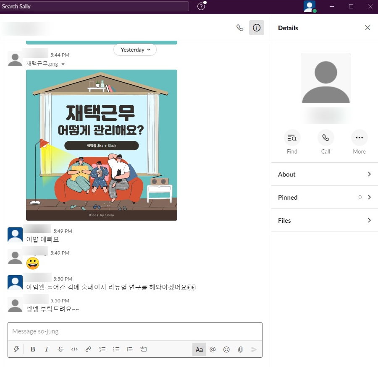This screenshot has width=378, height=367.
Task: Maximize the Slack window
Action: [x=351, y=6]
